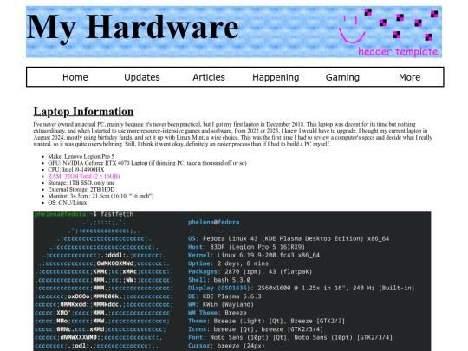Select the CPU Intel i9-14900HX line
468x351 pixels.
tap(75, 170)
